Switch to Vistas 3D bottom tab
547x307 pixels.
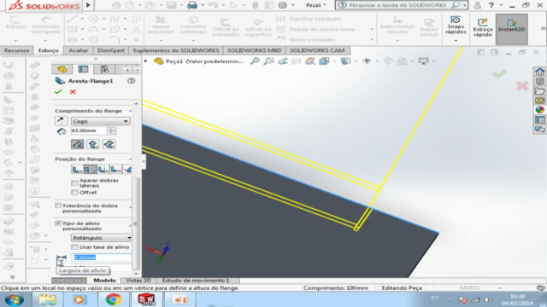(x=138, y=281)
